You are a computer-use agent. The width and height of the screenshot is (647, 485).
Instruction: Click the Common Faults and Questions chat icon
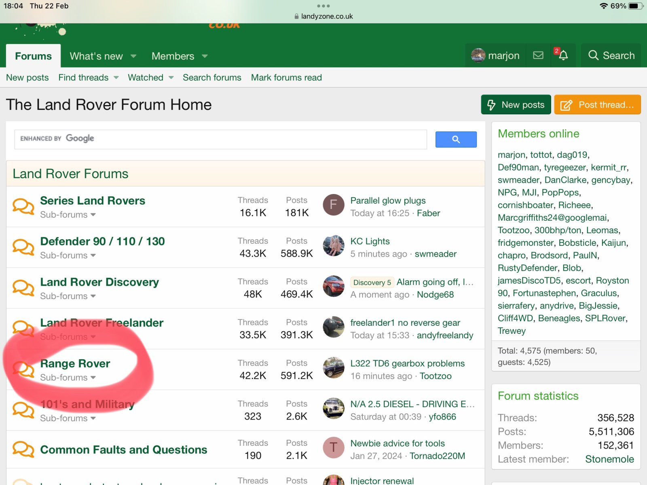23,449
